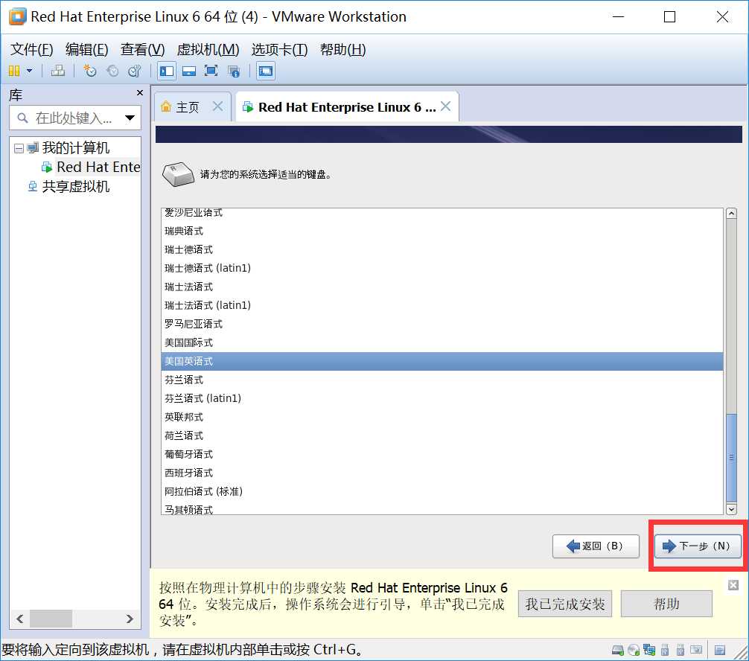Take a snapshot using the clock-with-star icon
749x661 pixels.
click(x=89, y=71)
